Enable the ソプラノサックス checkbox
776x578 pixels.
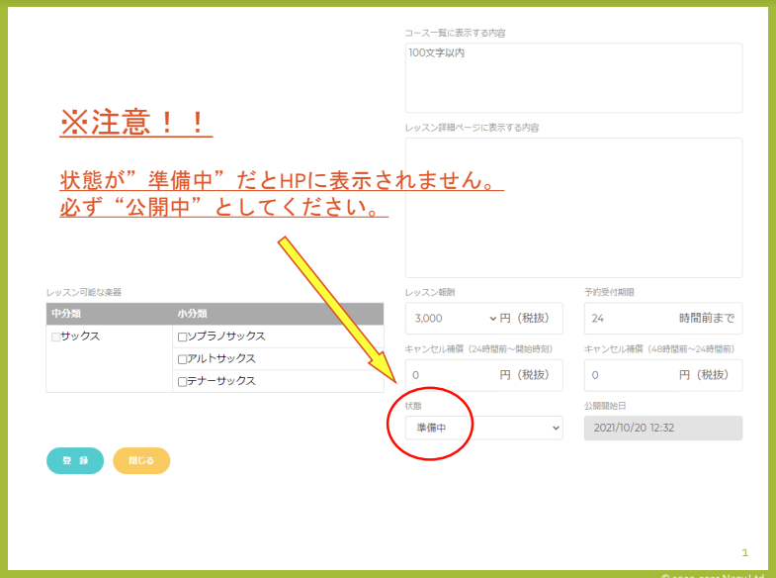coord(182,337)
